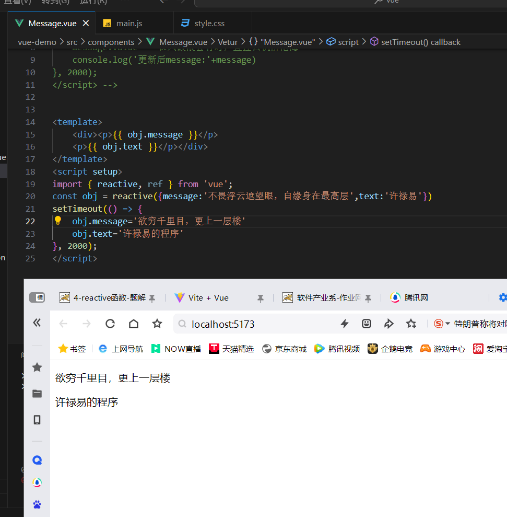This screenshot has height=517, width=507.
Task: Open the 天猫精选 bookmark
Action: pyautogui.click(x=231, y=349)
